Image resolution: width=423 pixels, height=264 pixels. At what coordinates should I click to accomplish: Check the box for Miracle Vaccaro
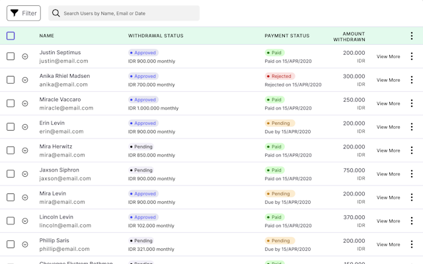pos(11,104)
